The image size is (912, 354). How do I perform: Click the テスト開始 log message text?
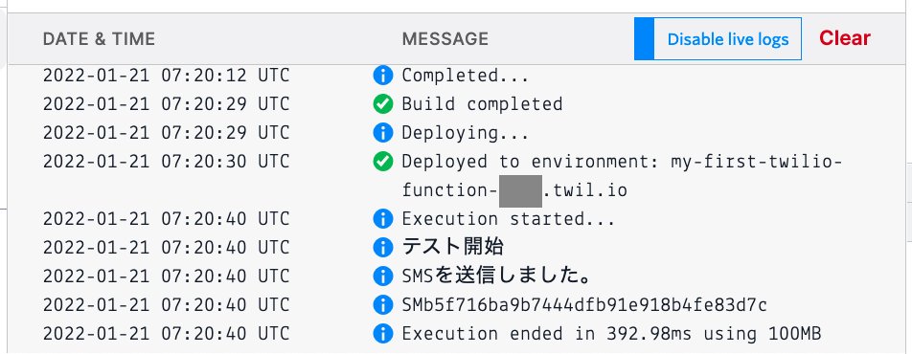pyautogui.click(x=452, y=248)
